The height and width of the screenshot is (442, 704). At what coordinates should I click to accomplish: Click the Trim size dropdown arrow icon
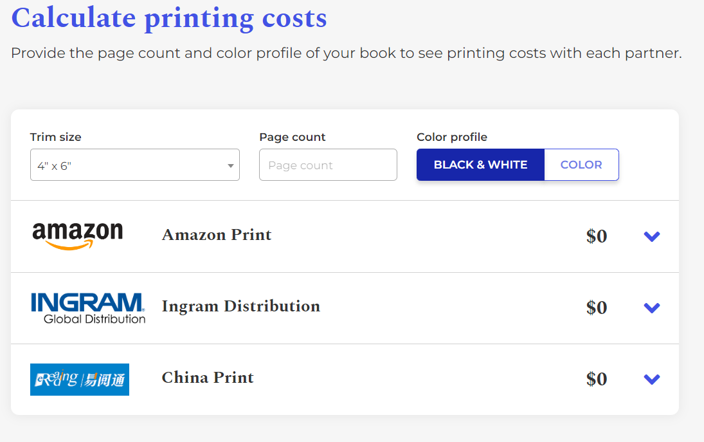coord(230,165)
